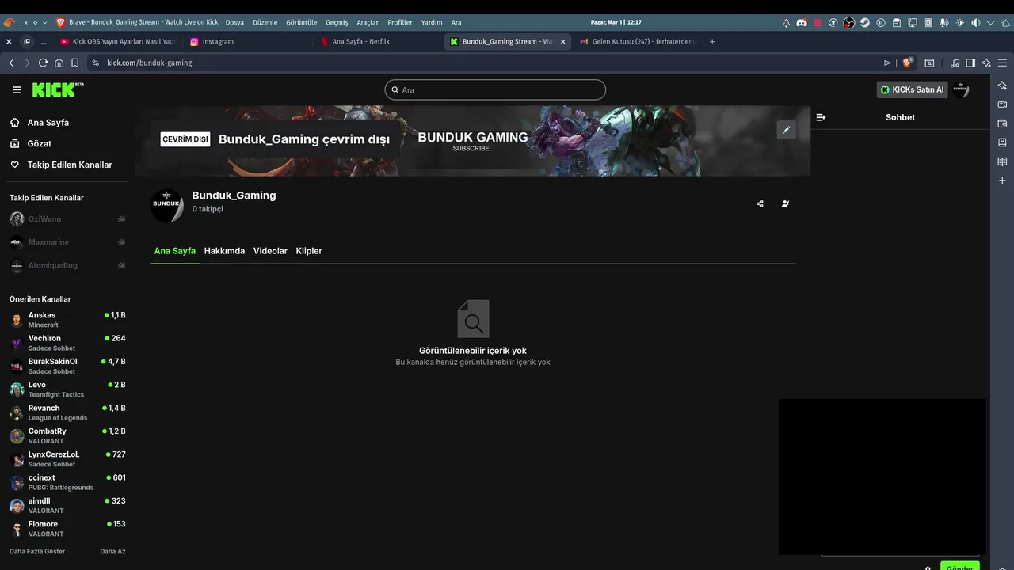This screenshot has width=1014, height=570.
Task: Click the Brave Shields lion icon
Action: tap(908, 63)
